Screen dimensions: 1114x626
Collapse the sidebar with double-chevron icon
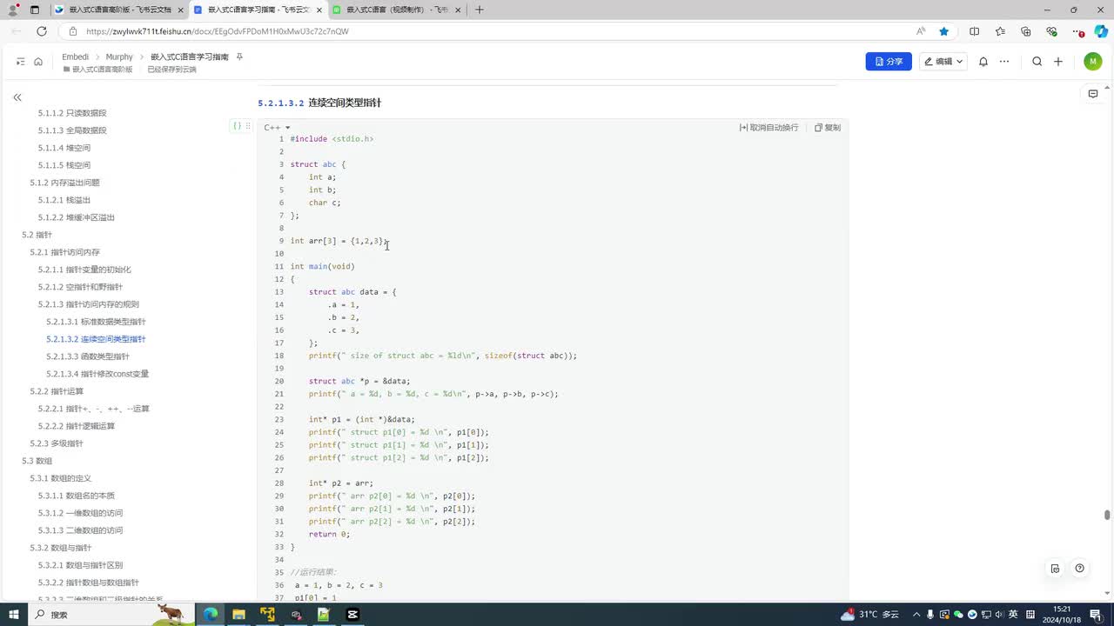[x=17, y=97]
